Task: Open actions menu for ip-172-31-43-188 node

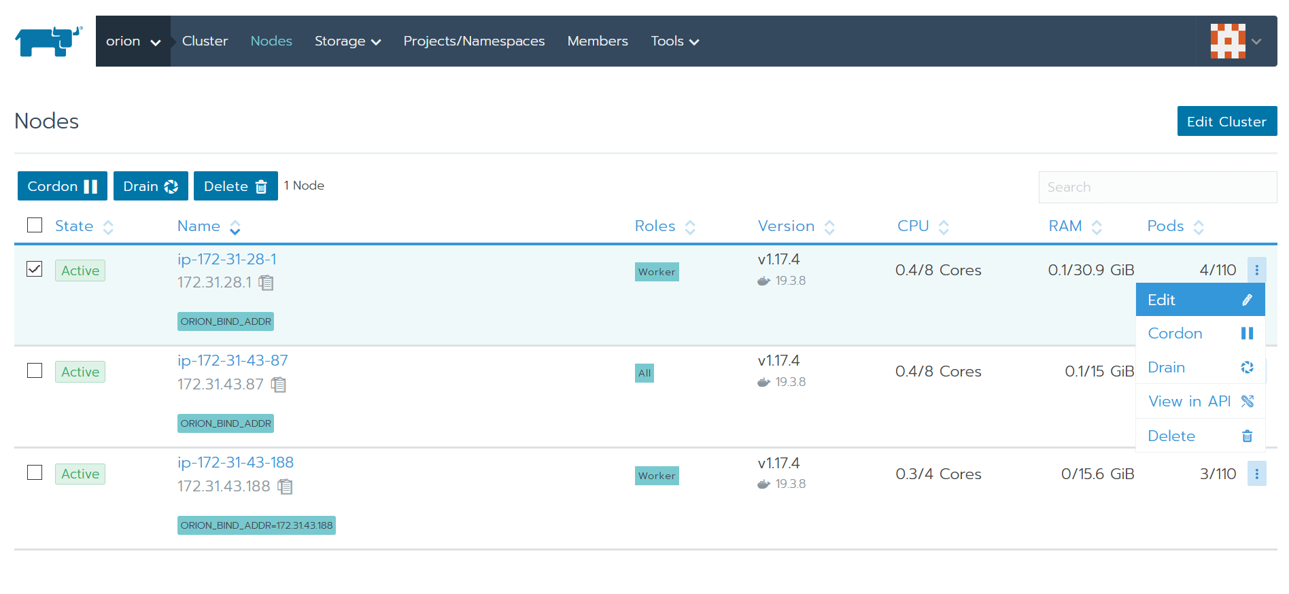Action: tap(1256, 474)
